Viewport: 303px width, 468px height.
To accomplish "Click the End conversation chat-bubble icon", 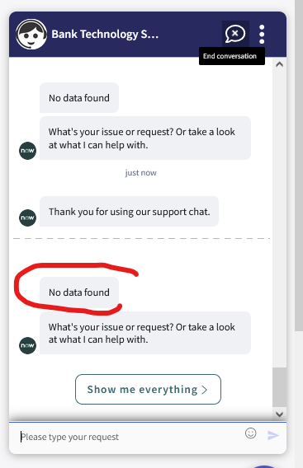I will coord(235,34).
